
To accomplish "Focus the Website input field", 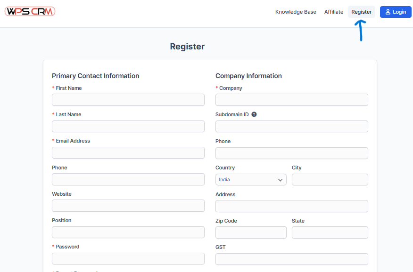I will click(x=128, y=206).
